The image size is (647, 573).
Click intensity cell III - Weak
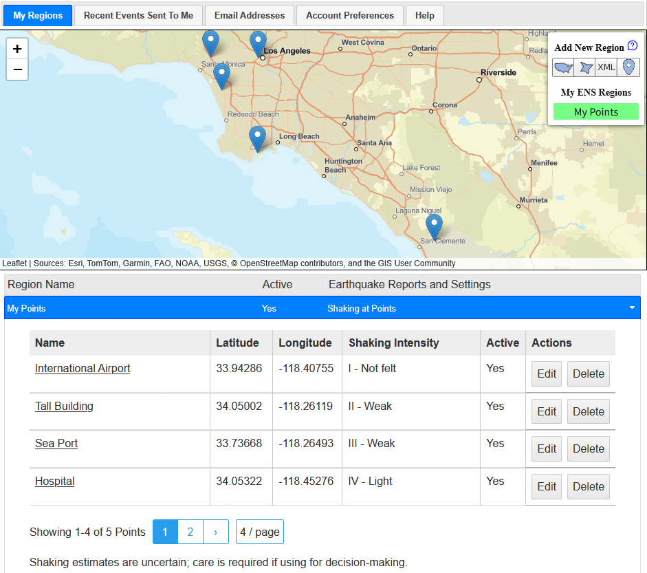(371, 444)
